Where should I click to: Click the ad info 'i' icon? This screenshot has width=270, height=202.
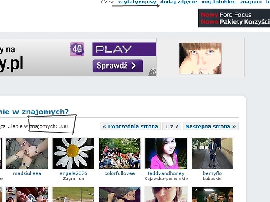[x=153, y=72]
